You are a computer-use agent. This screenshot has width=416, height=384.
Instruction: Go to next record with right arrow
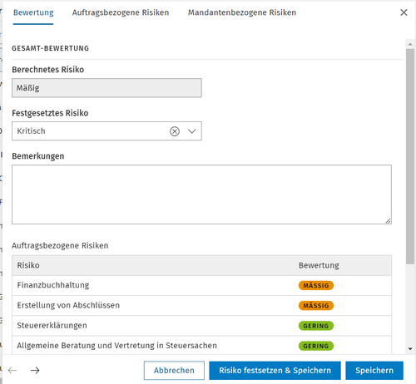pos(35,370)
